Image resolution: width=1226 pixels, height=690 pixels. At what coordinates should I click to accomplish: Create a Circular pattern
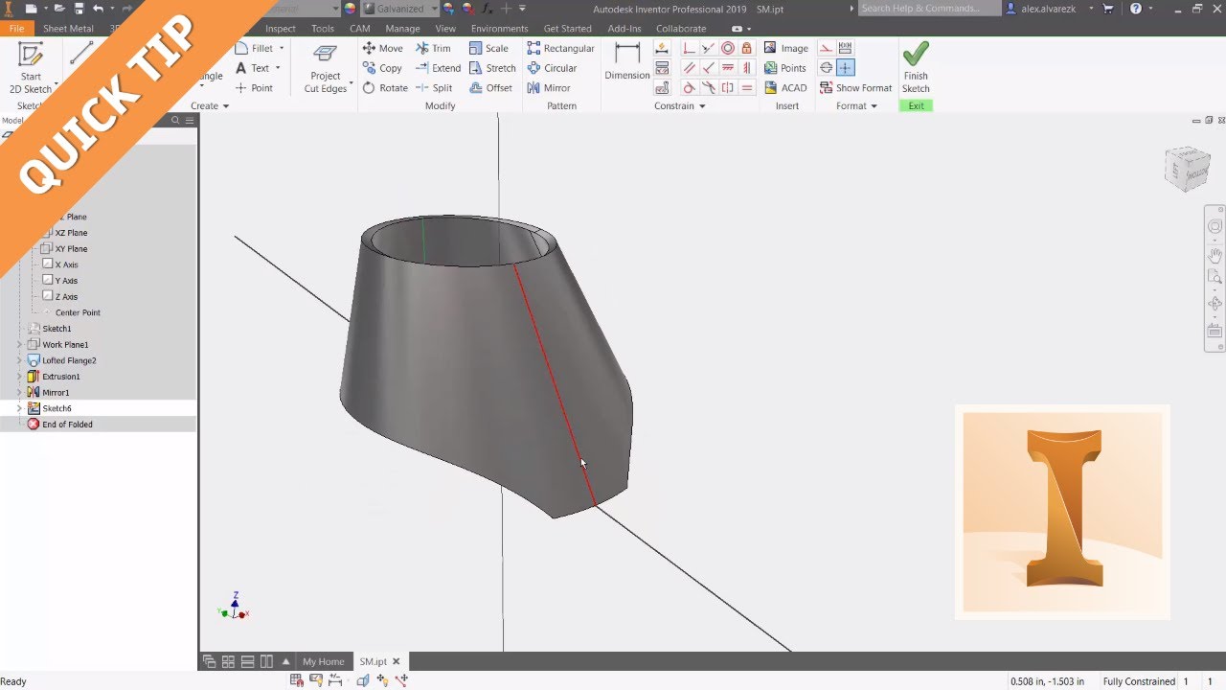(553, 68)
